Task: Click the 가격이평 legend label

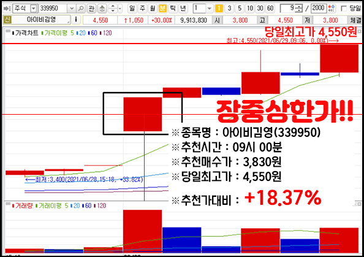Action: pos(55,33)
